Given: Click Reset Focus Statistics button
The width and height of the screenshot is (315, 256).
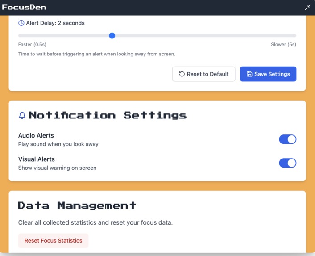Looking at the screenshot, I should coord(53,240).
